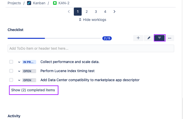Click the pencil edit checklist icon
Image resolution: width=183 pixels, height=119 pixels.
tap(149, 38)
